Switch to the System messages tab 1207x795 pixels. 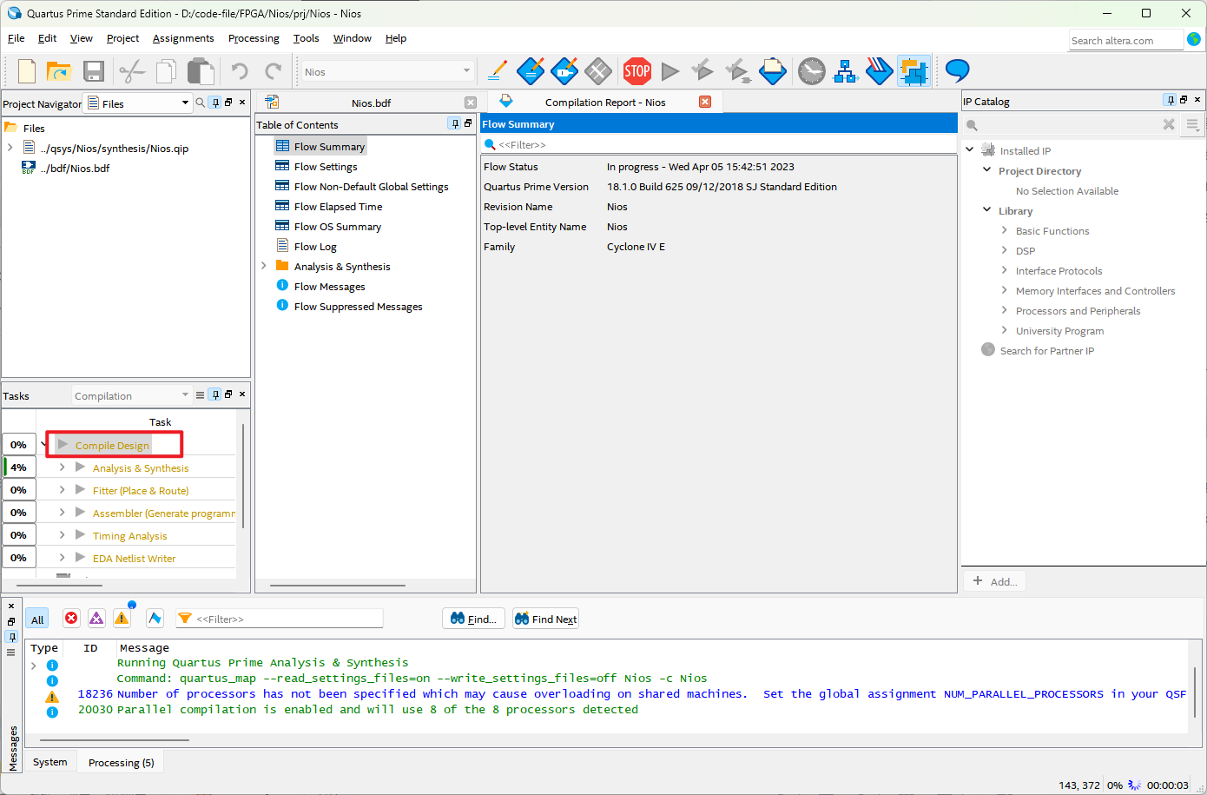click(49, 762)
